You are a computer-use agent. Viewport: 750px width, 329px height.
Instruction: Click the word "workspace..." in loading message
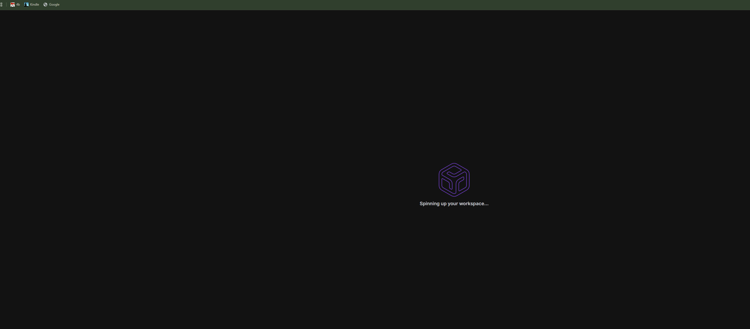[x=474, y=204]
